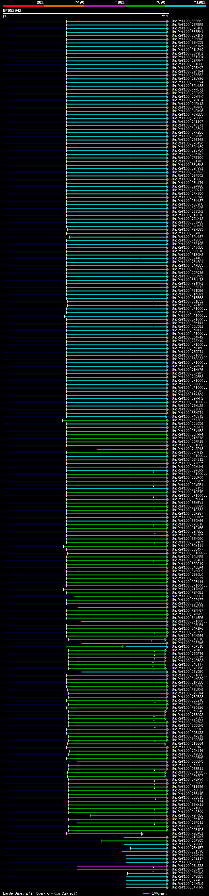Open hit UniRef100_Q5W1H9

click(x=187, y=36)
